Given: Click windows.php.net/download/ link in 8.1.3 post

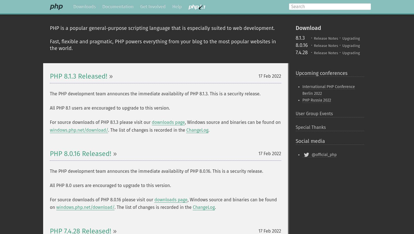Looking at the screenshot, I should click(x=79, y=130).
